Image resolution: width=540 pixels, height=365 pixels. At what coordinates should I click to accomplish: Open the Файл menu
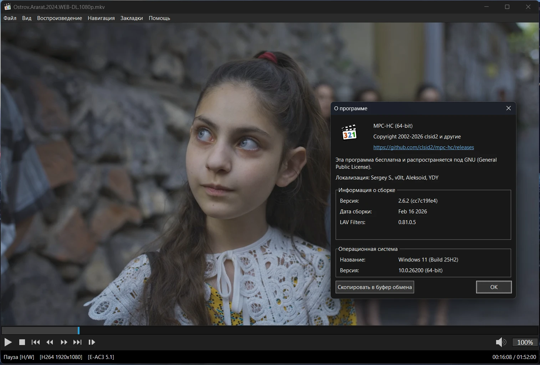[10, 18]
